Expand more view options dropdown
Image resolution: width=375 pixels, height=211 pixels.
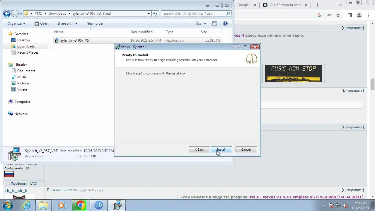coord(205,23)
